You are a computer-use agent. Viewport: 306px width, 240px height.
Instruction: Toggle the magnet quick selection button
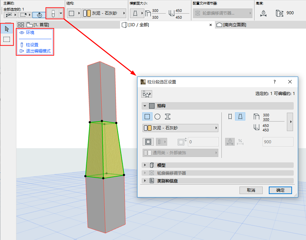(x=39, y=15)
